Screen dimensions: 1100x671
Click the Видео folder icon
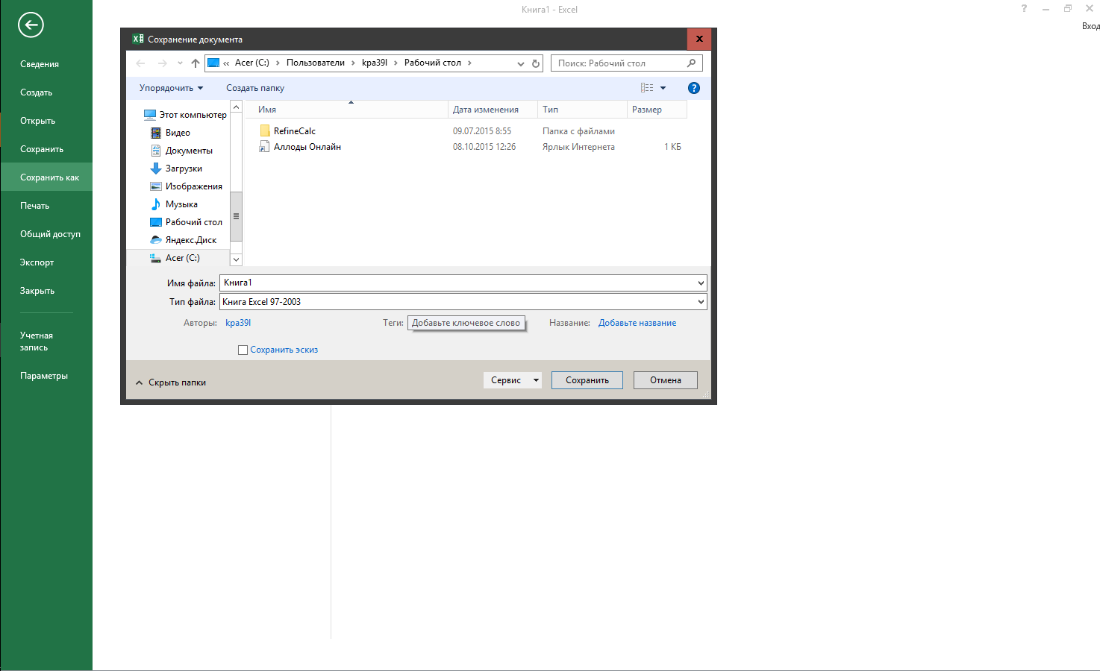pyautogui.click(x=156, y=133)
